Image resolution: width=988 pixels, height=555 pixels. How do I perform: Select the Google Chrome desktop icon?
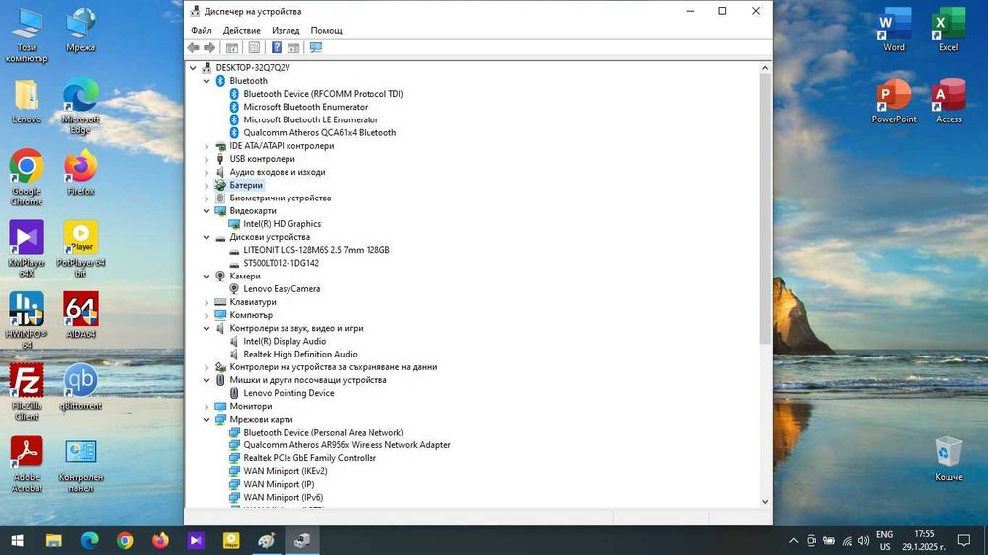27,178
